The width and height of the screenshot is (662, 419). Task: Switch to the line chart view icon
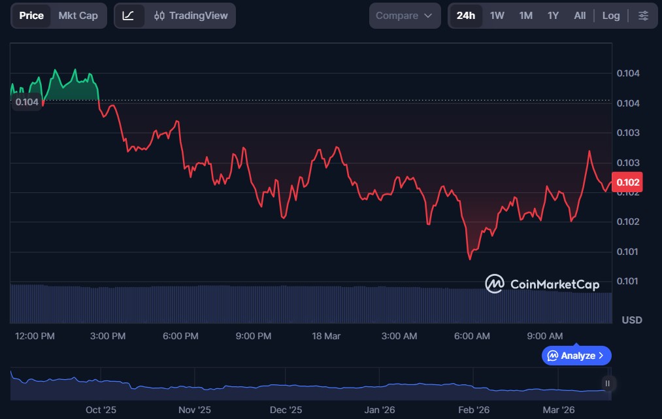(129, 16)
